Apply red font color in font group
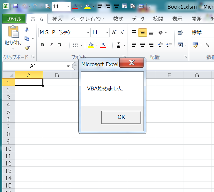Image resolution: width=214 pixels, height=192 pixels. (x=103, y=45)
